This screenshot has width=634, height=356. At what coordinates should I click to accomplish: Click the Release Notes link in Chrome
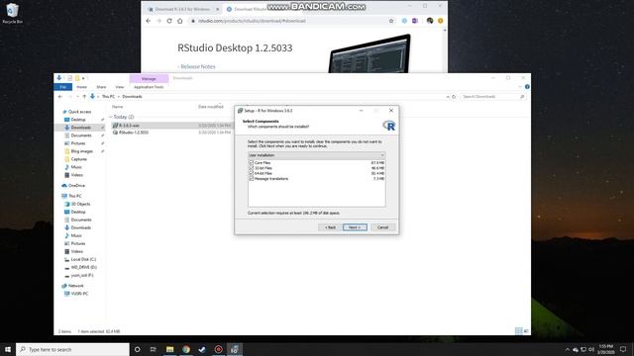(198, 66)
